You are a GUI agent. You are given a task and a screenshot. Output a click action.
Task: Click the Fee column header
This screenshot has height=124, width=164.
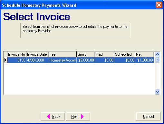[x=63, y=54]
